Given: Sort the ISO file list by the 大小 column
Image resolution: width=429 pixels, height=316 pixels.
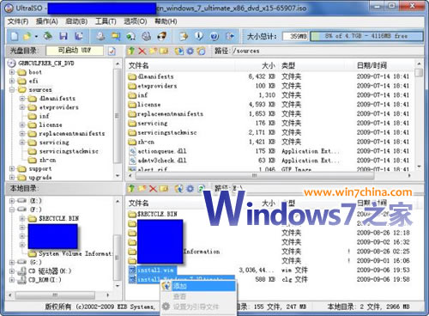Looking at the screenshot, I should click(257, 65).
